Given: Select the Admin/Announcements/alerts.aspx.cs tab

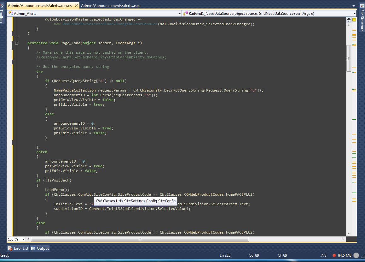Looking at the screenshot, I should pos(40,6).
